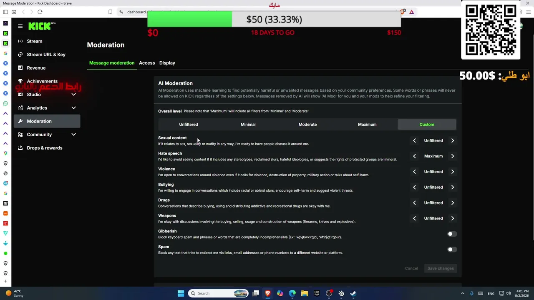Set the overall level to Unfiltered
The image size is (534, 300).
pyautogui.click(x=189, y=125)
